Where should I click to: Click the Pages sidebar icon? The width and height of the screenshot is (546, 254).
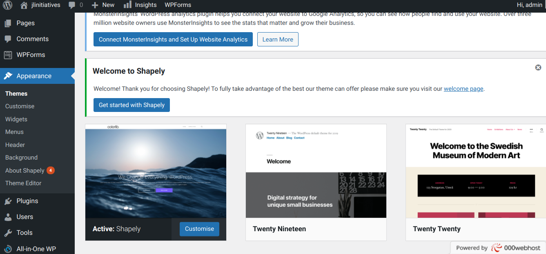tap(8, 23)
